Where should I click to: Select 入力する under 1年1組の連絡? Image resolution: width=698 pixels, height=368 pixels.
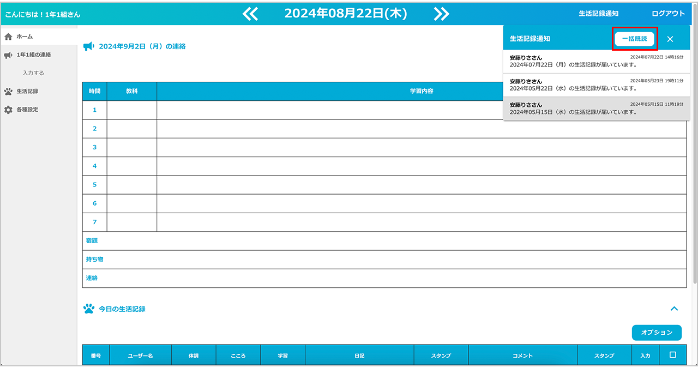click(x=33, y=73)
